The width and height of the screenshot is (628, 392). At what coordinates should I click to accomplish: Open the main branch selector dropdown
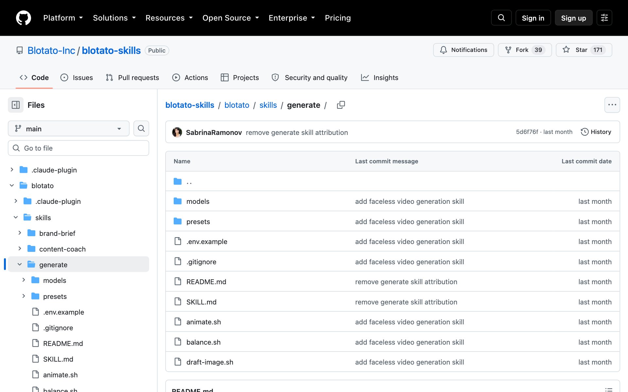pyautogui.click(x=69, y=128)
